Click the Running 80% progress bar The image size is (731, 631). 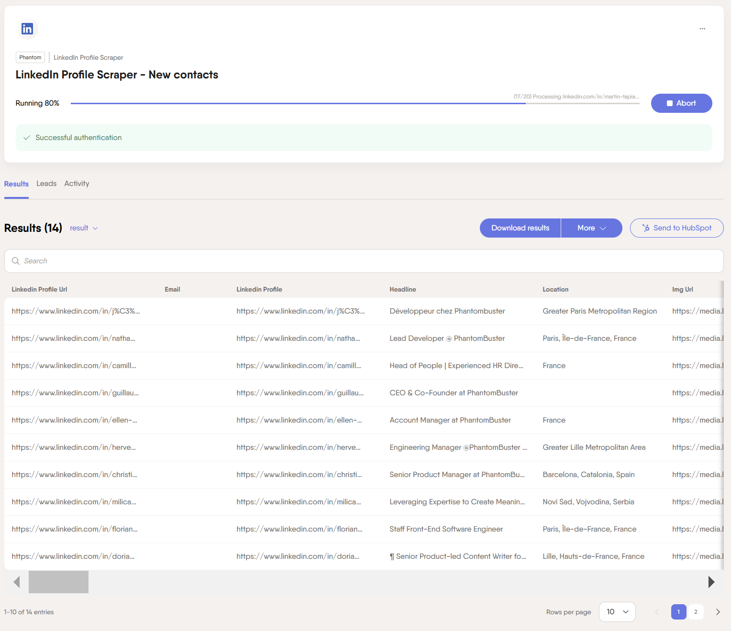(x=355, y=103)
